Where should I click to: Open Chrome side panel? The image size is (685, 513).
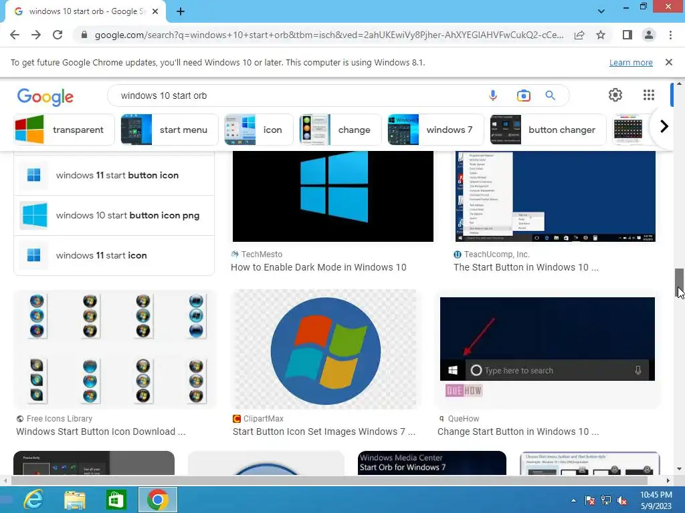[x=627, y=35]
